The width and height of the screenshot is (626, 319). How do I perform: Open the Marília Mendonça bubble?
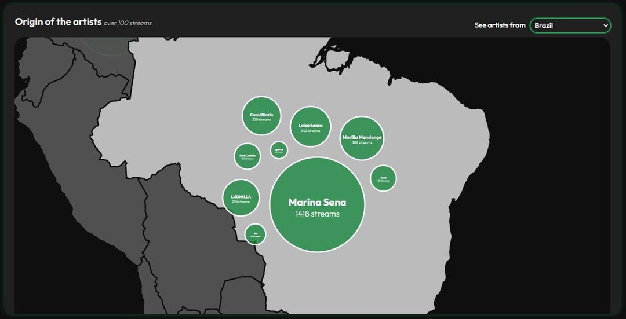[x=362, y=138]
